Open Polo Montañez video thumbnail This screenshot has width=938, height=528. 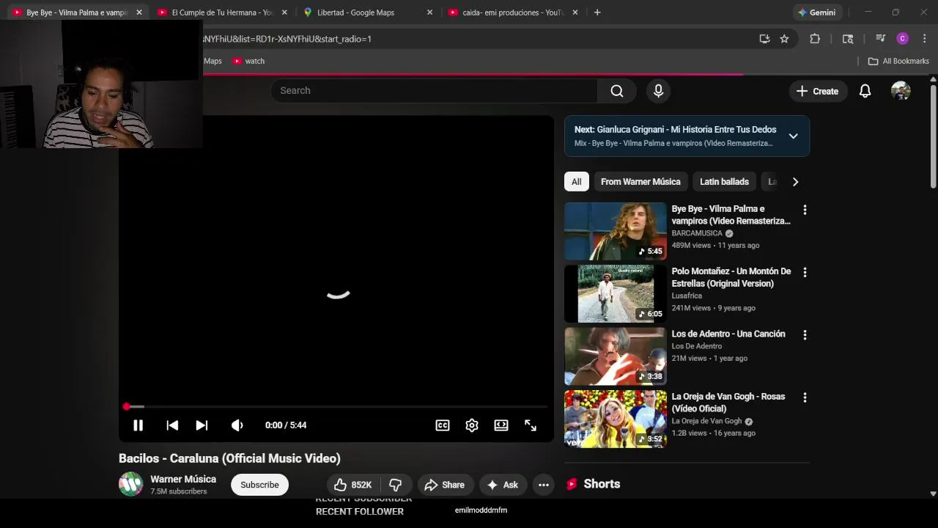coord(615,294)
